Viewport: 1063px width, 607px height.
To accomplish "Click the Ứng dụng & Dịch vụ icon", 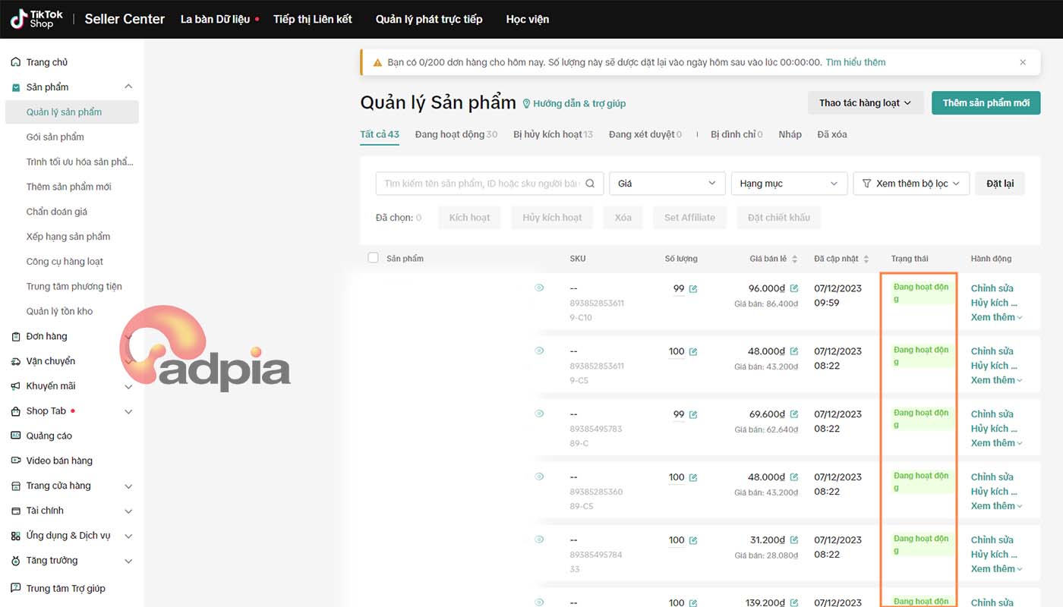I will [16, 536].
